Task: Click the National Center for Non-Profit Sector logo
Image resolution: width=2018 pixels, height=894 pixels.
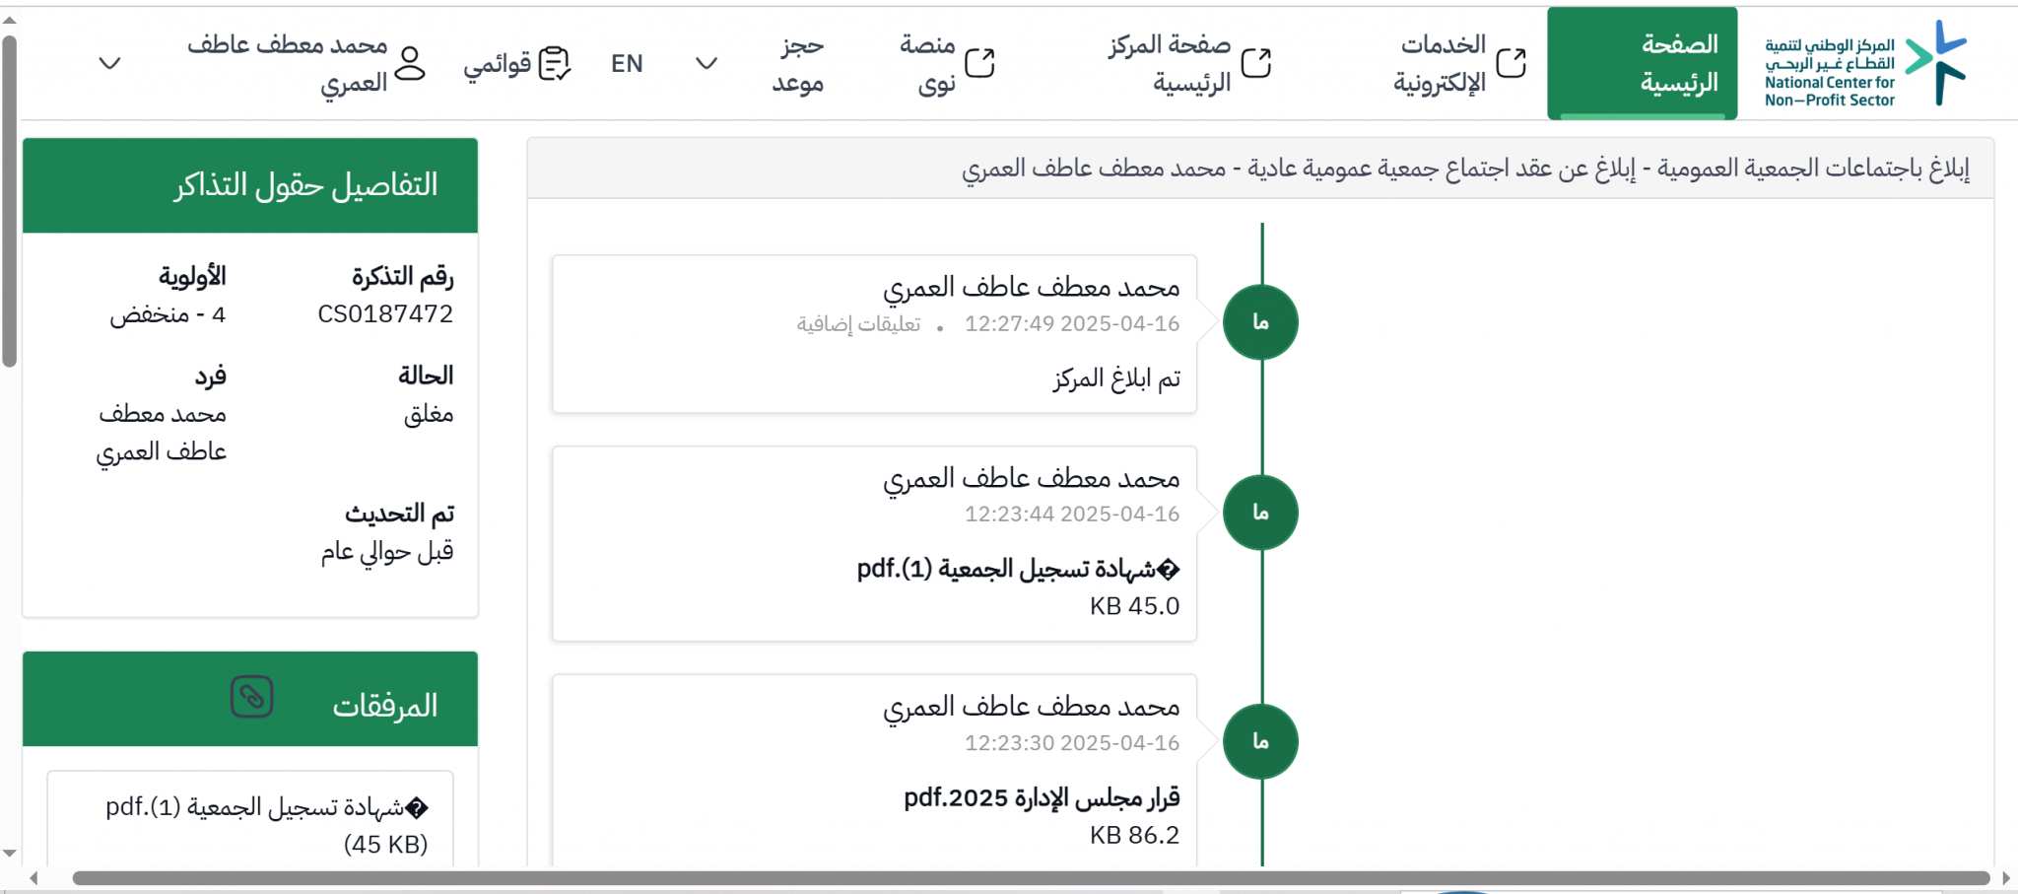Action: click(x=1864, y=63)
